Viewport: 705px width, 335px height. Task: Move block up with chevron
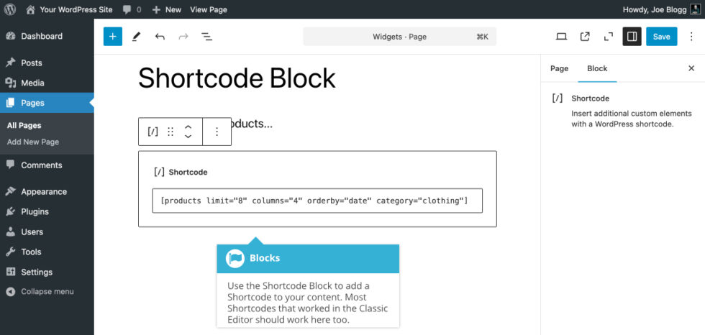point(188,127)
